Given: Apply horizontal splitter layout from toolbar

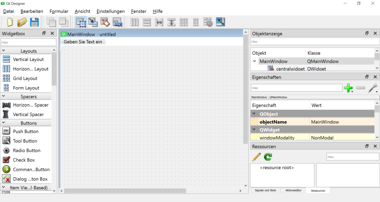Looking at the screenshot, I should [159, 22].
